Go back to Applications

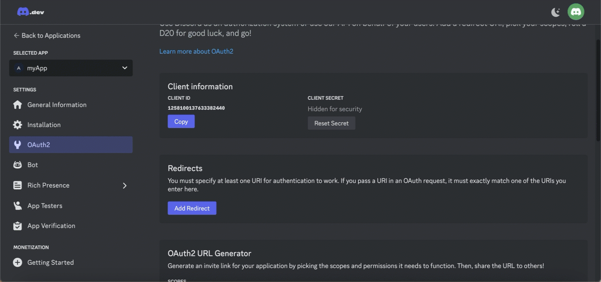[x=47, y=35]
